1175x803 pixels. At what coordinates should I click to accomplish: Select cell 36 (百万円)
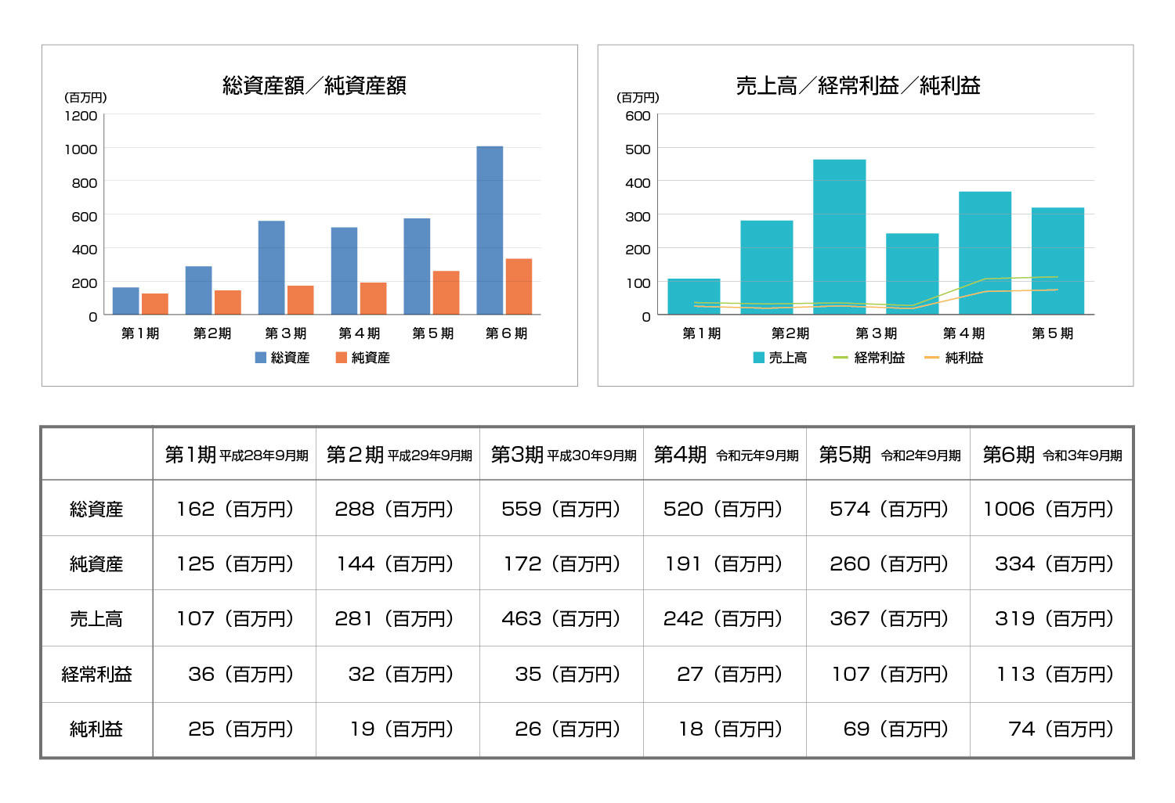[235, 674]
